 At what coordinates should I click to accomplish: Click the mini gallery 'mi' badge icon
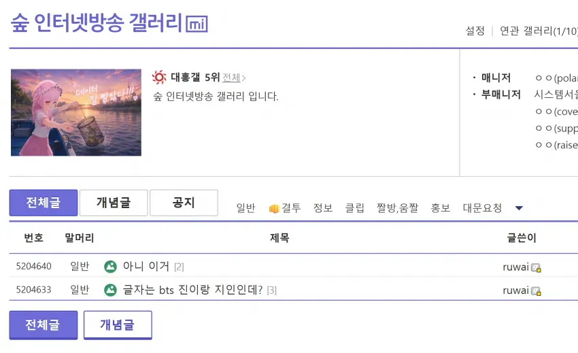click(x=197, y=24)
